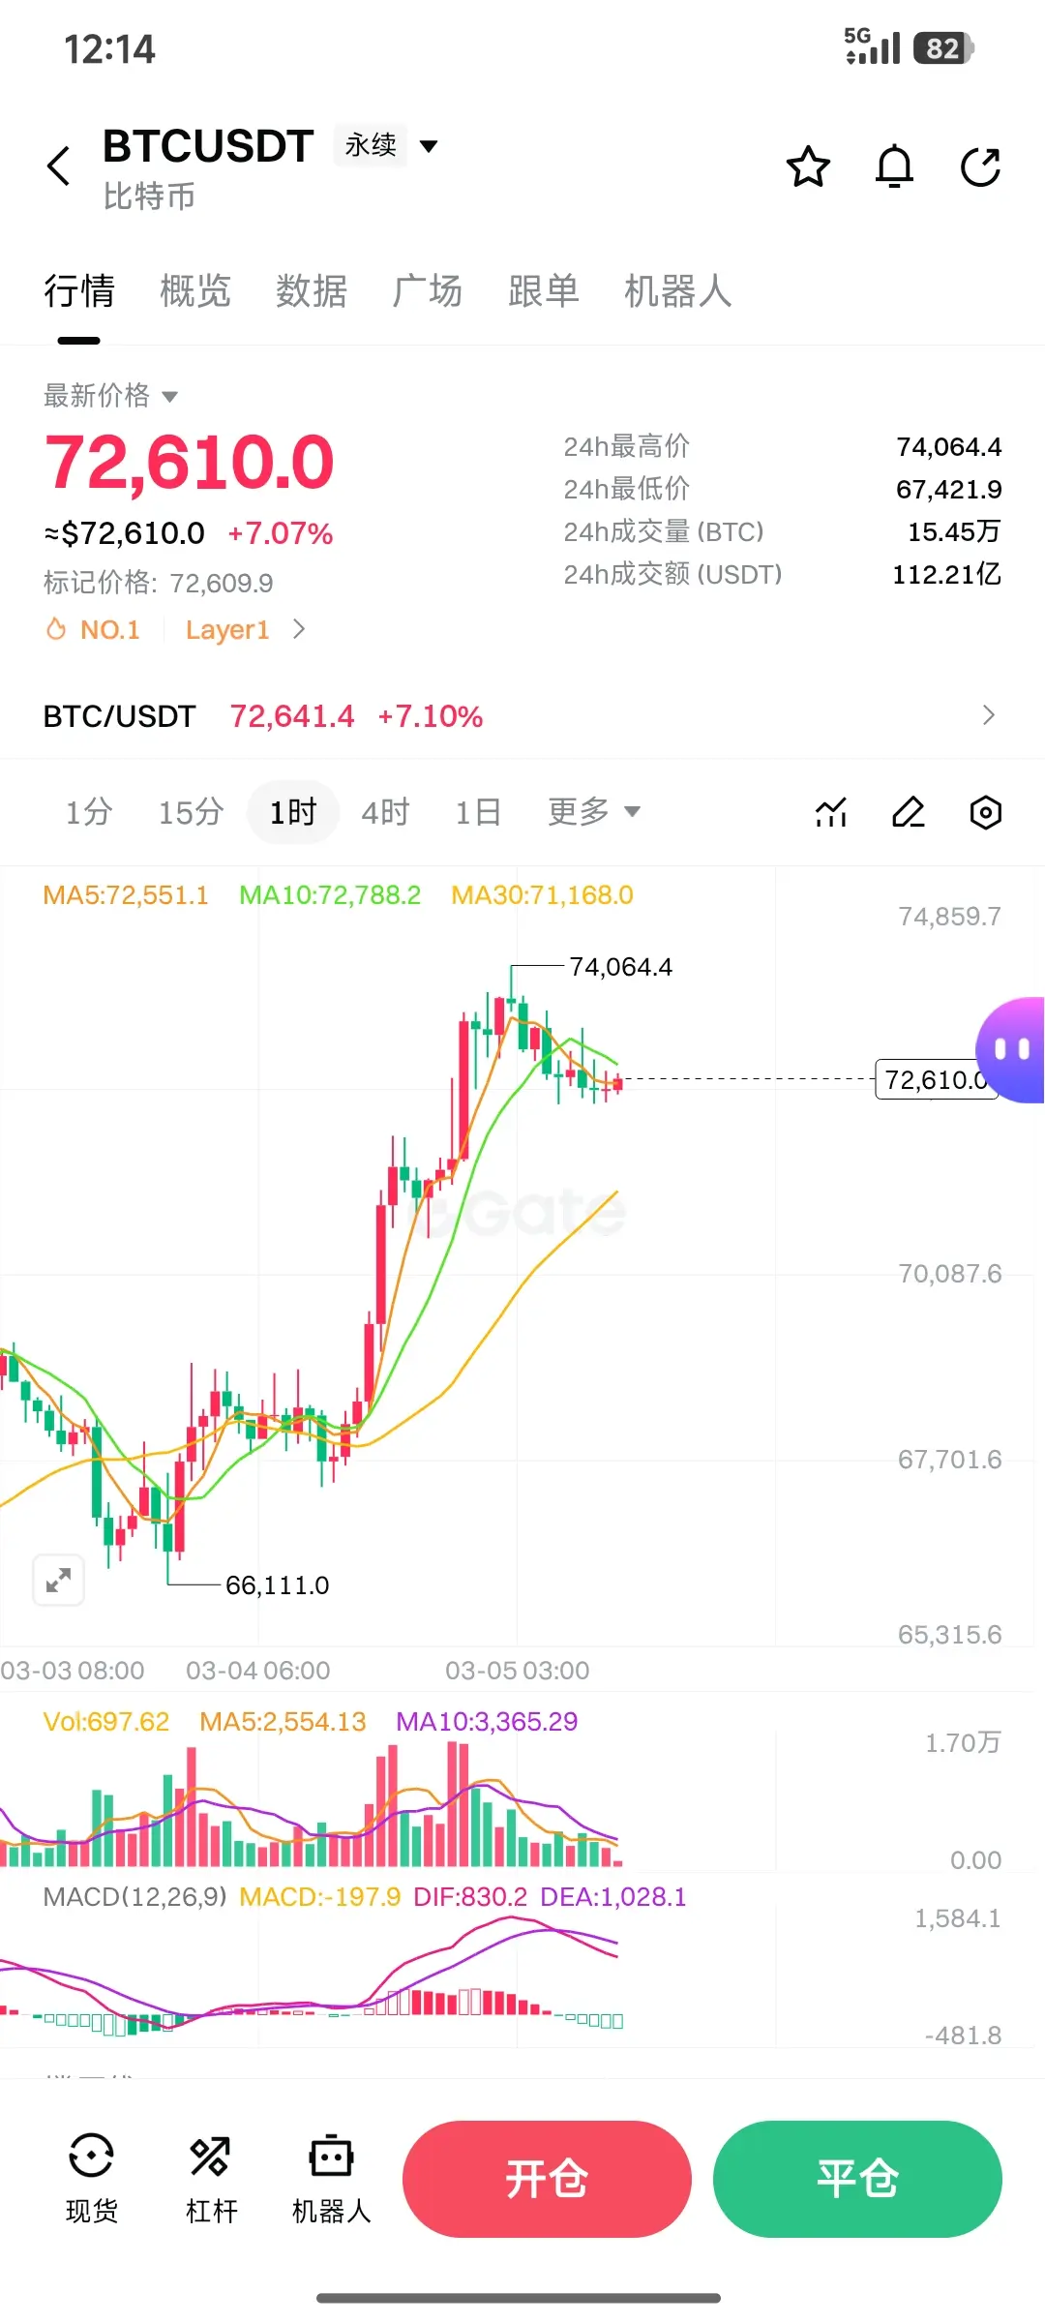Switch to the 跟单 tab
The width and height of the screenshot is (1045, 2323).
pyautogui.click(x=543, y=290)
